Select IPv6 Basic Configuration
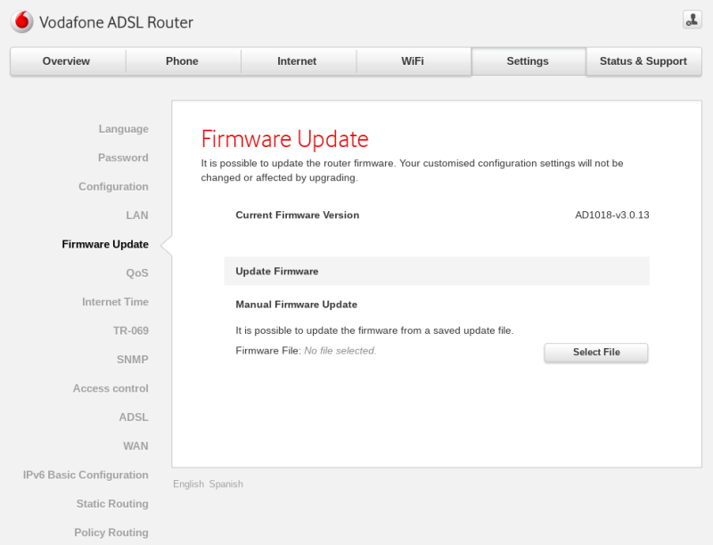The height and width of the screenshot is (545, 713). pos(85,475)
